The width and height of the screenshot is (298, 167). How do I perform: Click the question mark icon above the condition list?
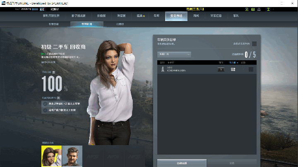pos(58,98)
